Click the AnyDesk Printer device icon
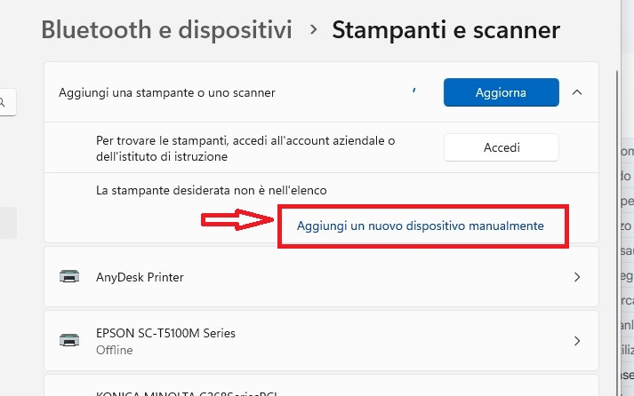 (68, 277)
